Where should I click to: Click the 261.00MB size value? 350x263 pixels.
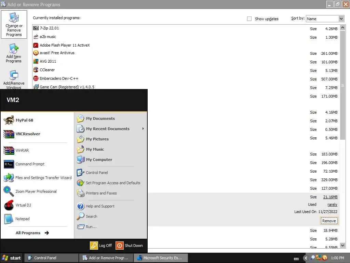(x=329, y=53)
